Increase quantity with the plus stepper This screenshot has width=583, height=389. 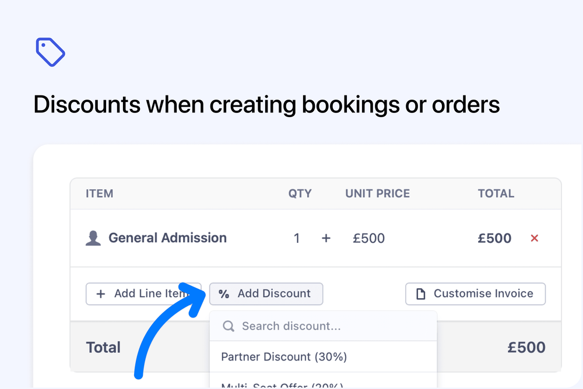326,238
